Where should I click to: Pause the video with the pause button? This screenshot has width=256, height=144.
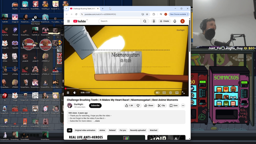pos(68,92)
